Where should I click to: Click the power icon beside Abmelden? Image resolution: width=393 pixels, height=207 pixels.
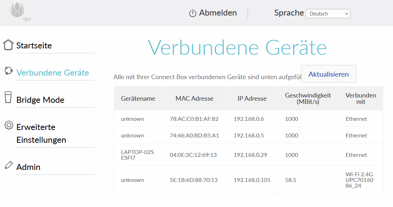[x=192, y=13]
